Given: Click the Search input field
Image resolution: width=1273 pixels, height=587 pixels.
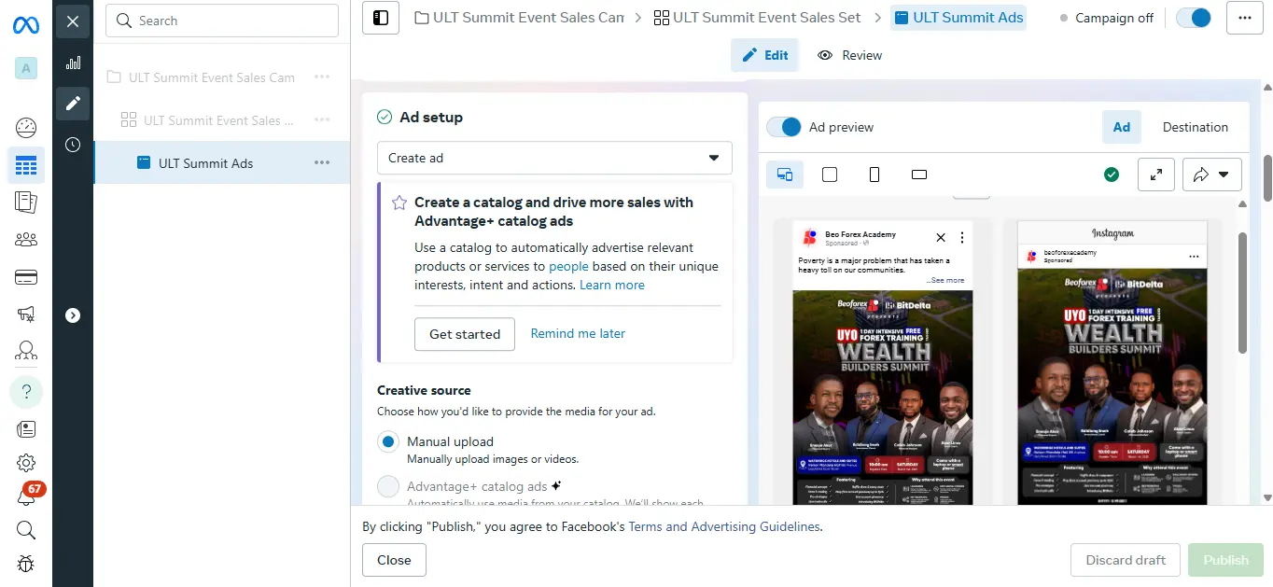Looking at the screenshot, I should coord(222,21).
